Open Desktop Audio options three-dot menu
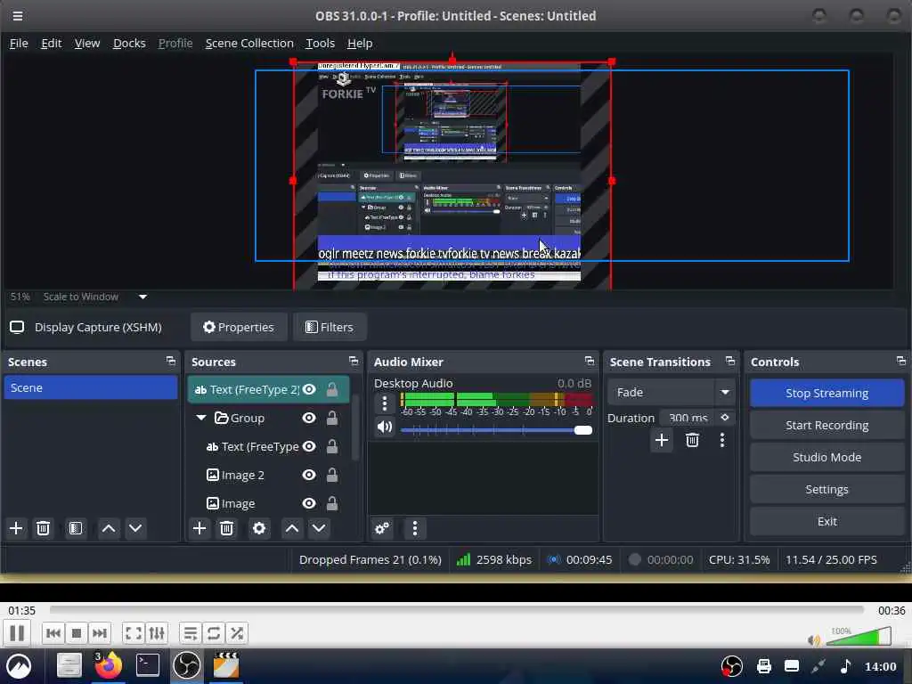 pos(385,403)
